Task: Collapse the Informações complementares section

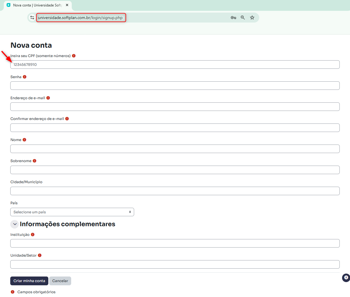Action: (15, 224)
